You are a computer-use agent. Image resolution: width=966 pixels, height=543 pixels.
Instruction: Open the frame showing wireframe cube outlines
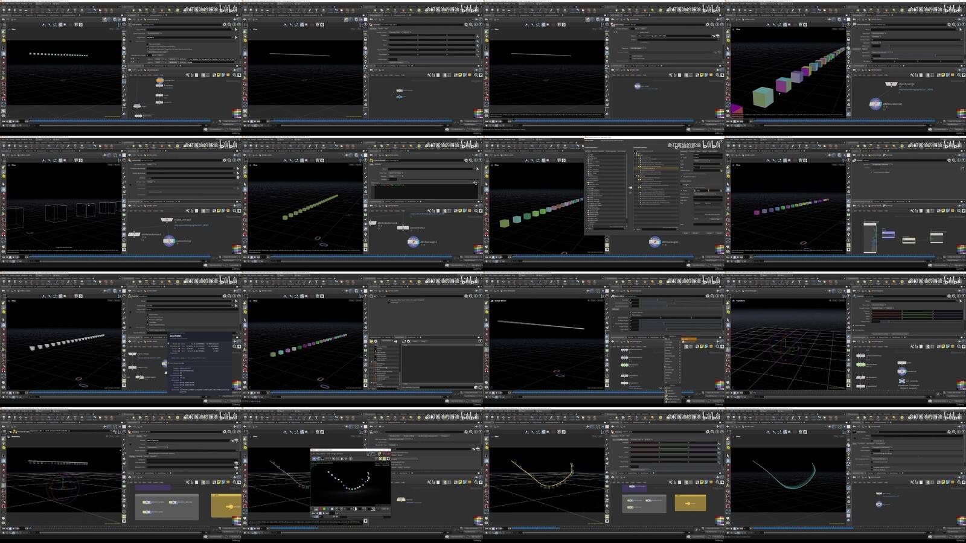[x=121, y=203]
